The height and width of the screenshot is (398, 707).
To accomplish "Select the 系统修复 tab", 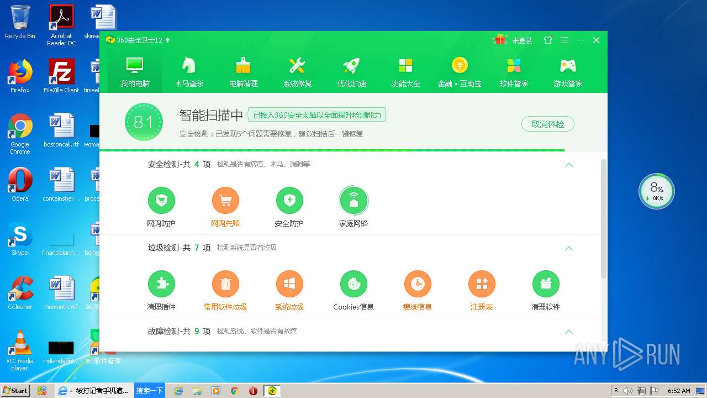I will coord(297,72).
